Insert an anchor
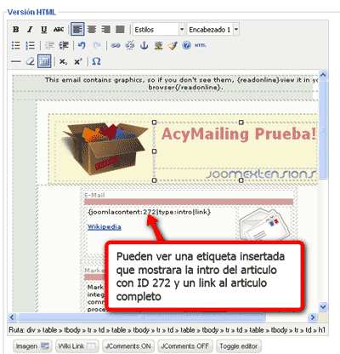Viewport: 340px width, 354px height. (144, 45)
